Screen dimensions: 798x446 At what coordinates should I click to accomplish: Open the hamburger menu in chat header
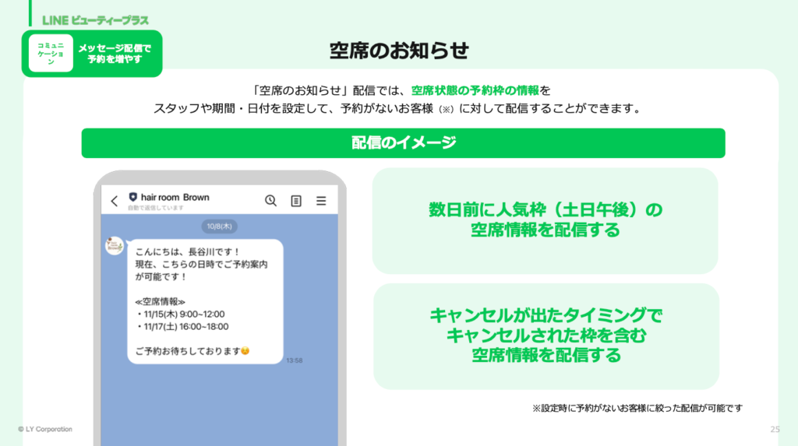click(x=321, y=201)
